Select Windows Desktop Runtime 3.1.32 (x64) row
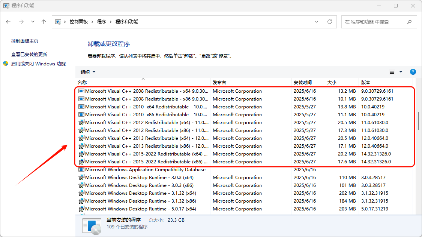The height and width of the screenshot is (237, 422). [245, 193]
